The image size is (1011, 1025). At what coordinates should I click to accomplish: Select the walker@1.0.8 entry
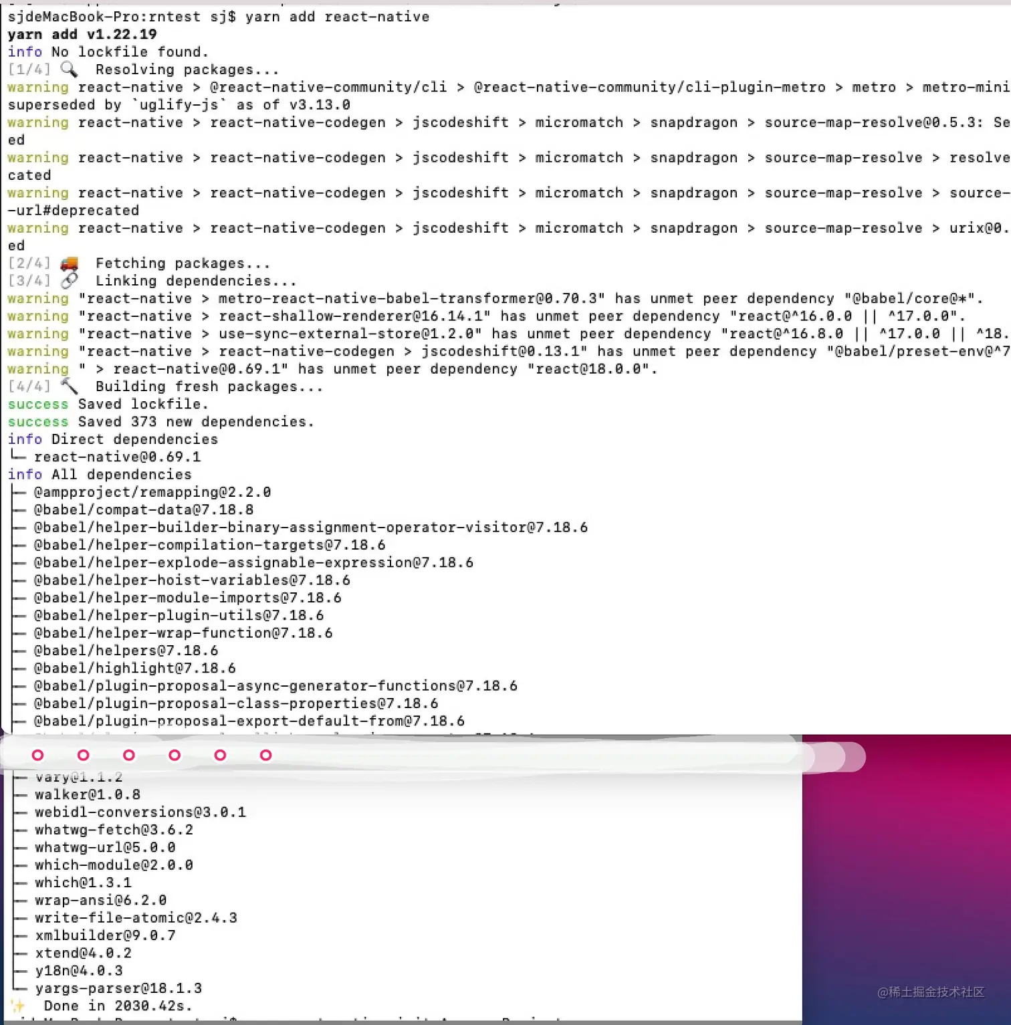(88, 794)
